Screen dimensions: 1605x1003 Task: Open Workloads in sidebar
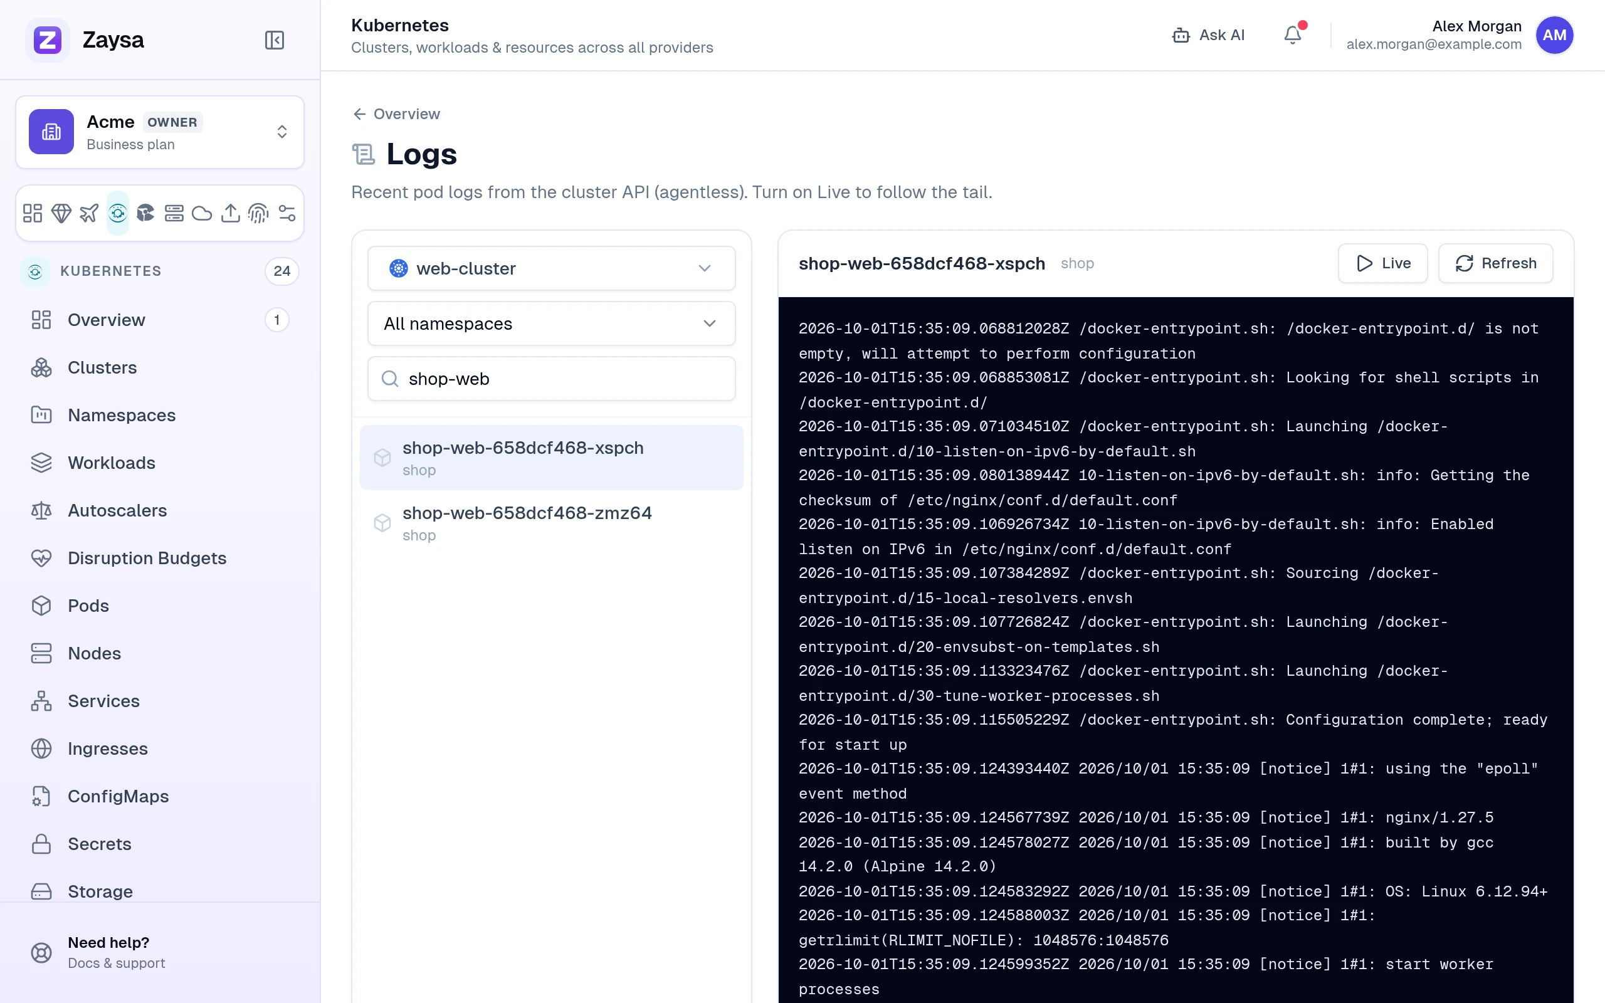click(160, 463)
